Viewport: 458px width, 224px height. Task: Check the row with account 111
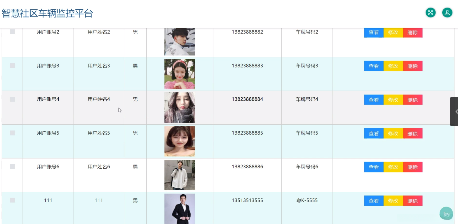[x=12, y=200]
